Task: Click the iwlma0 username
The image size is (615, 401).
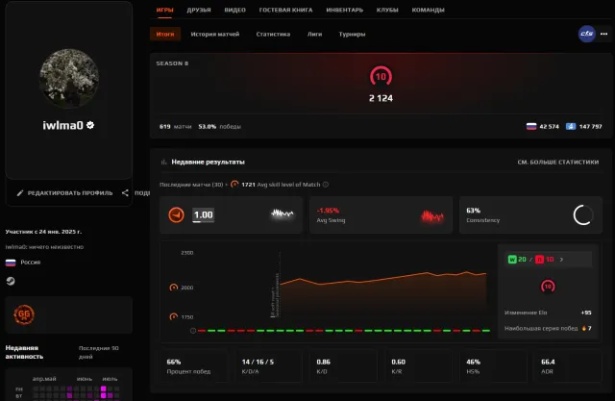Action: tap(62, 125)
